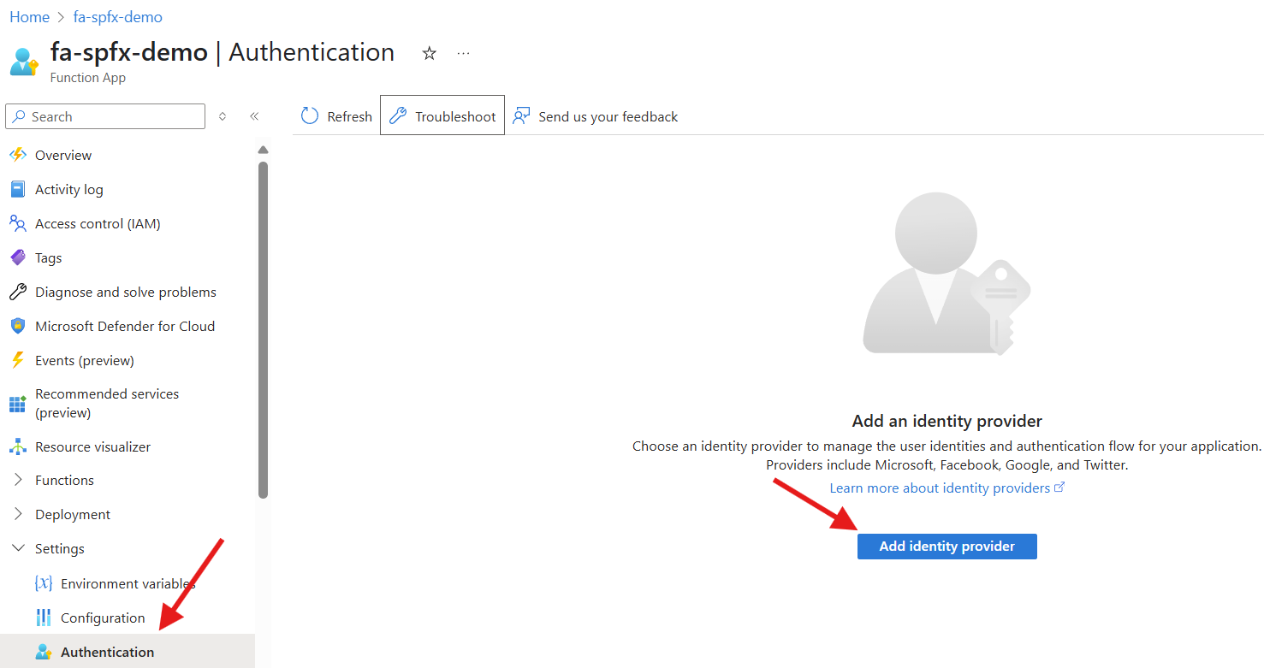Click the Resource visualizer icon
Image resolution: width=1264 pixels, height=668 pixels.
(x=17, y=446)
